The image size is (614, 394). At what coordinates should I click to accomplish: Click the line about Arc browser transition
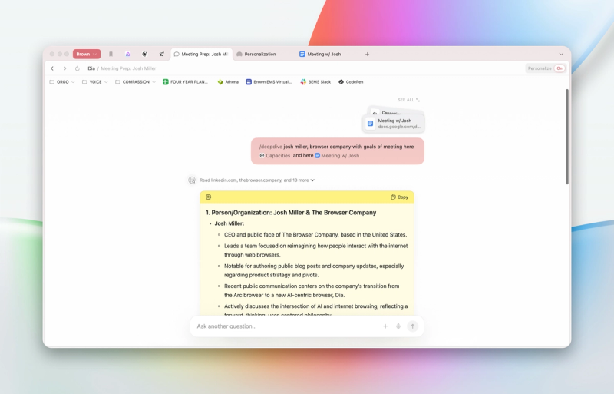point(312,290)
